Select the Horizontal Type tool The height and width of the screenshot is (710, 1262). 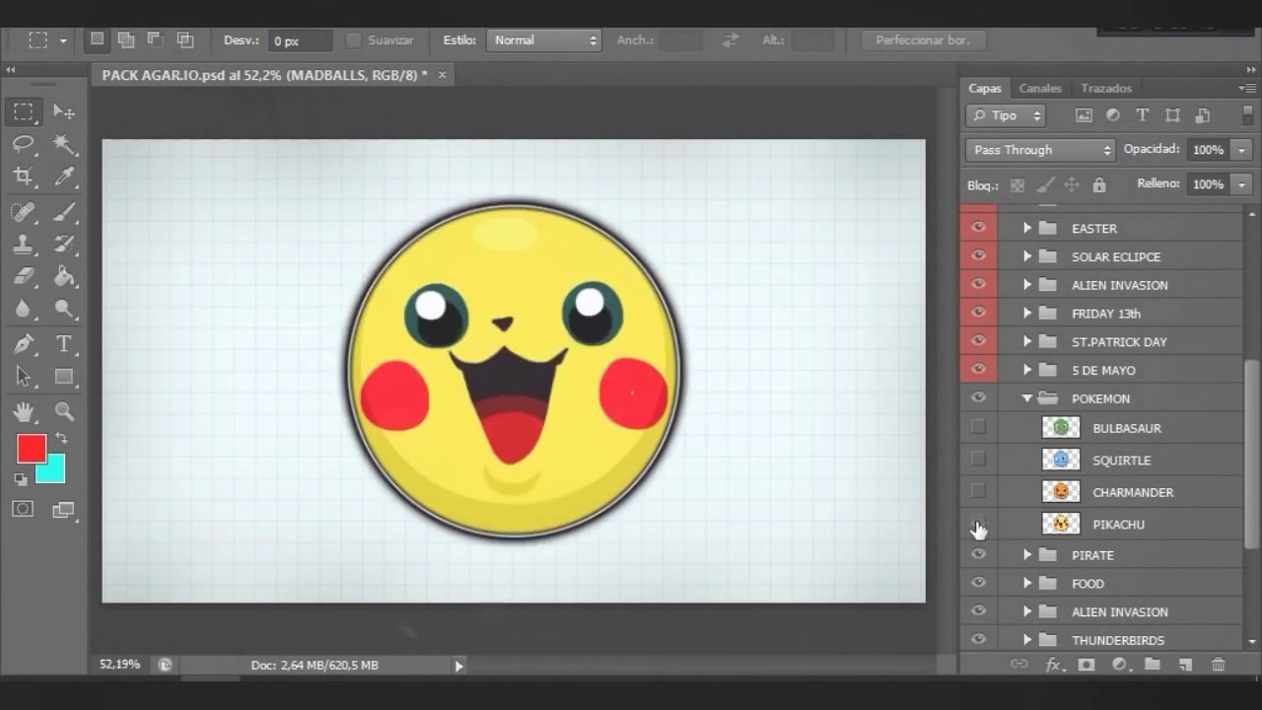pyautogui.click(x=64, y=344)
